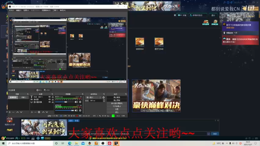260x146 pixels.
Task: Remove the selected source with the minus icon
Action: coord(35,112)
